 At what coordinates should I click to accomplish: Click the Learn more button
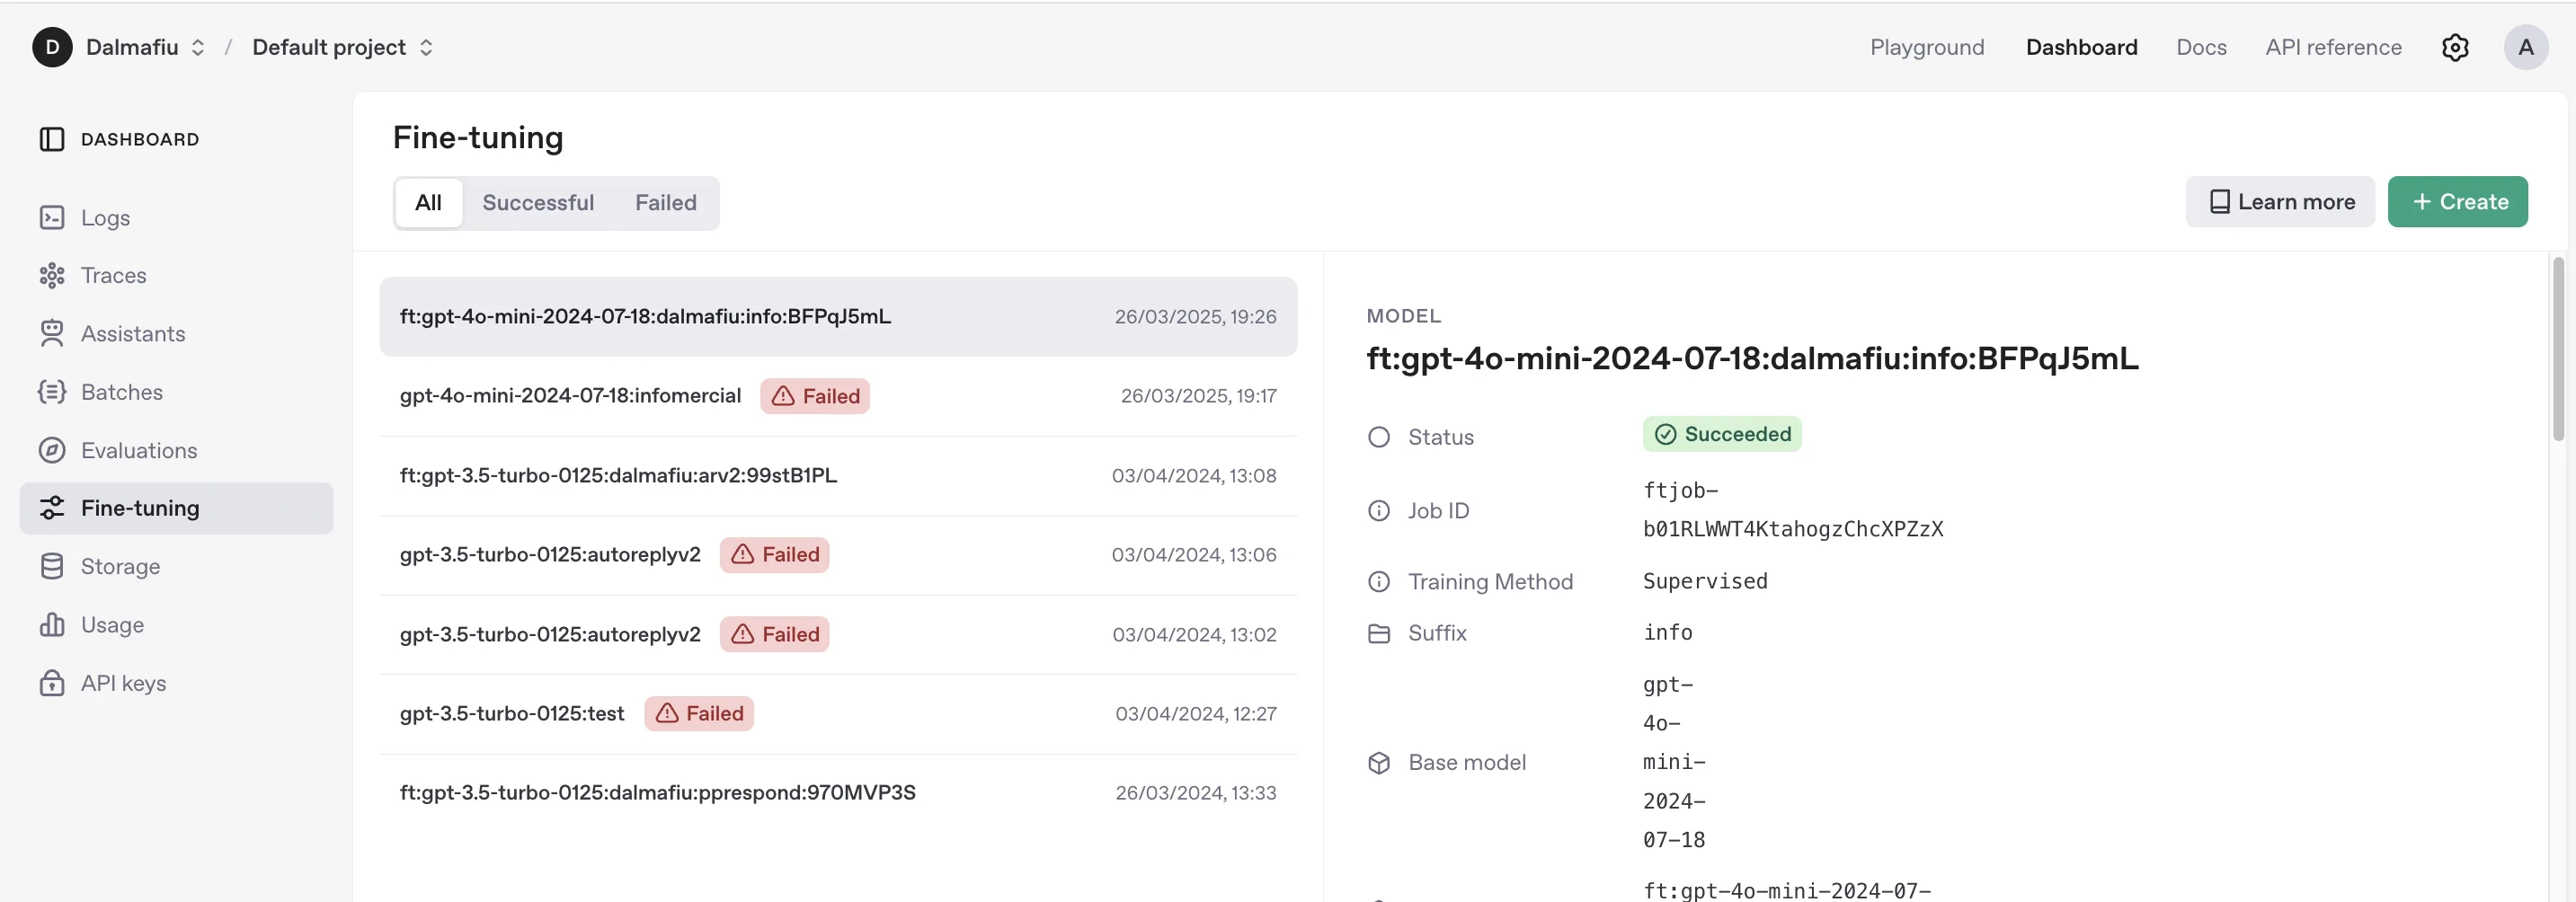(2280, 202)
